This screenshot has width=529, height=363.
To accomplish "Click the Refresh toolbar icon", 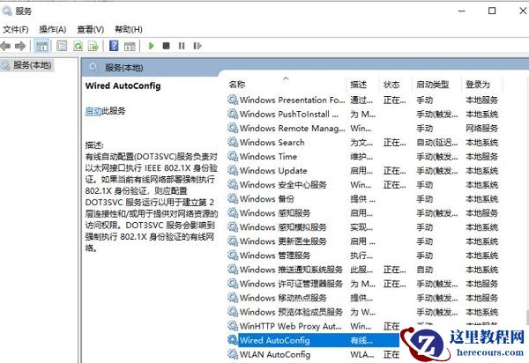I will (x=78, y=46).
